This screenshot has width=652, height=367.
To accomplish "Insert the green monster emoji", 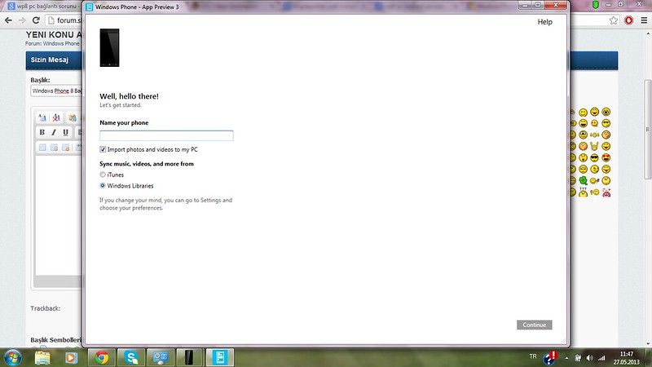I will 584,180.
